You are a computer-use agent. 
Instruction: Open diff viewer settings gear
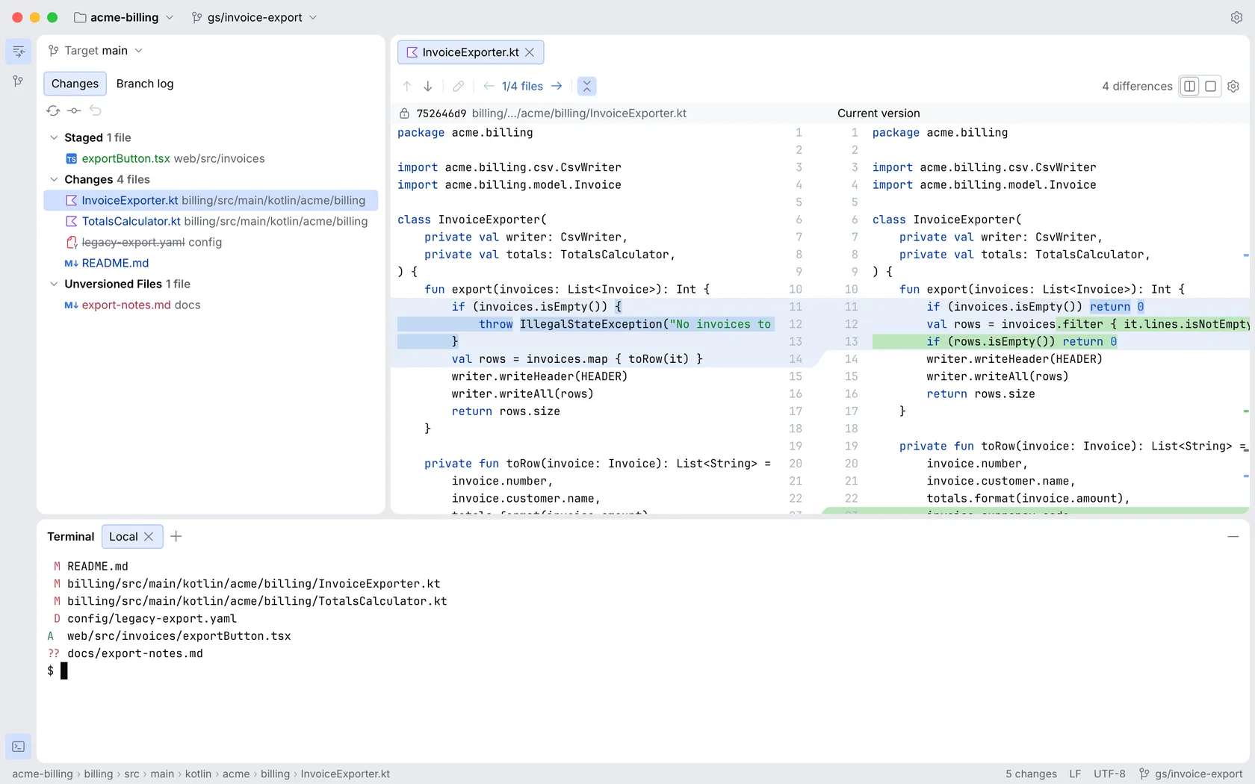click(1233, 87)
